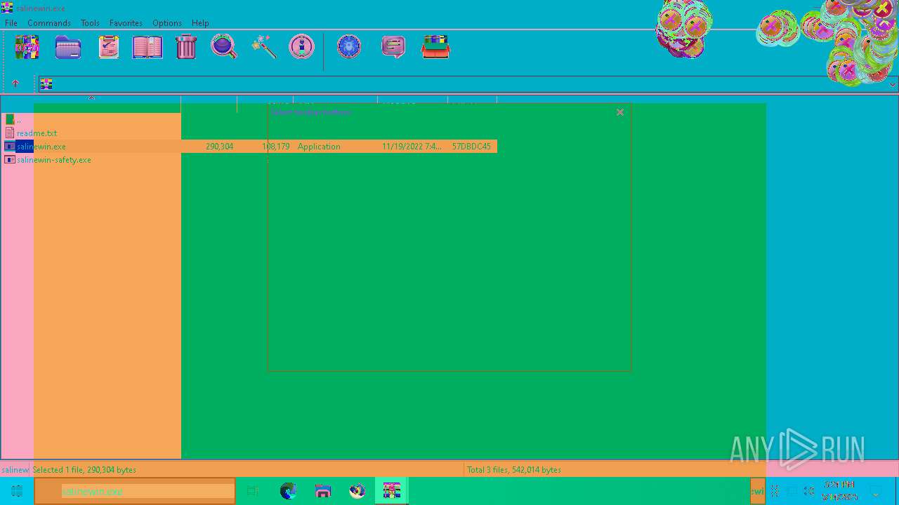This screenshot has height=505, width=899.
Task: Launch Microsoft Edge from the taskbar
Action: (288, 491)
